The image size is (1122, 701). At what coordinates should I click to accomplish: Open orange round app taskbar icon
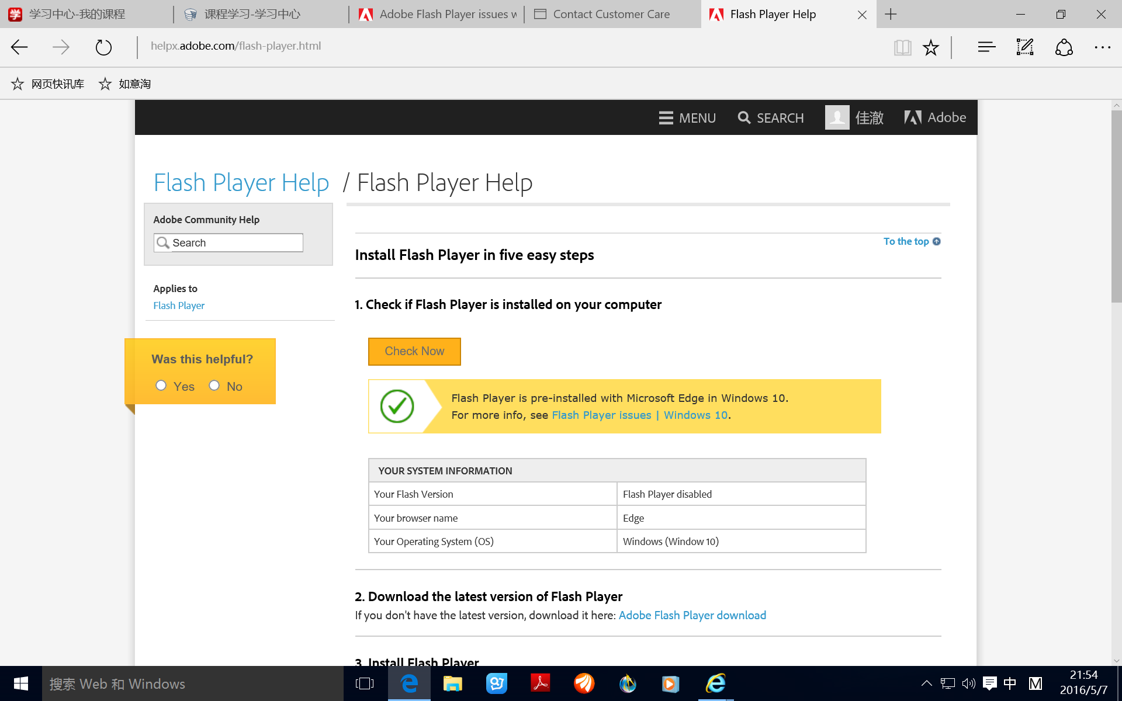coord(584,683)
